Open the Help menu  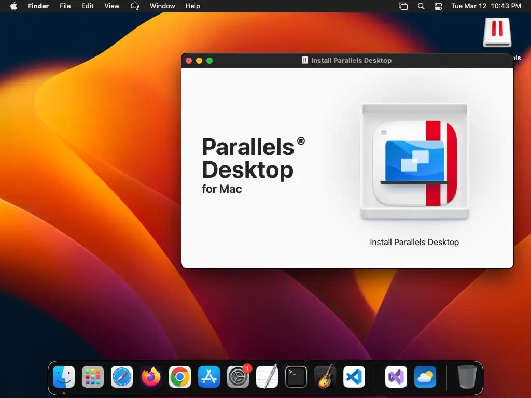[193, 6]
